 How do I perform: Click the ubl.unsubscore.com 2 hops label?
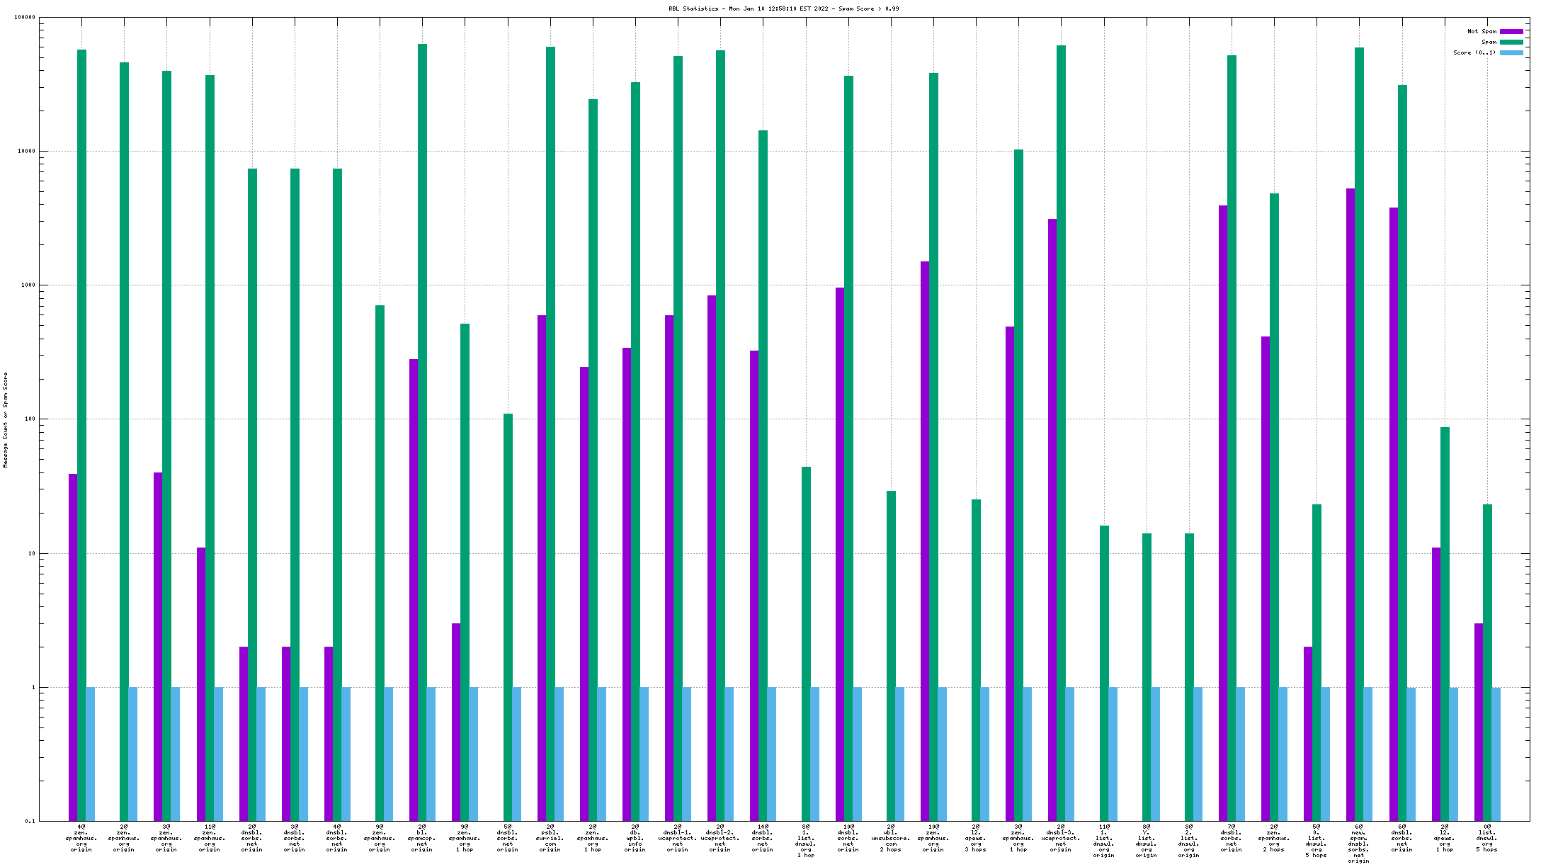(891, 838)
